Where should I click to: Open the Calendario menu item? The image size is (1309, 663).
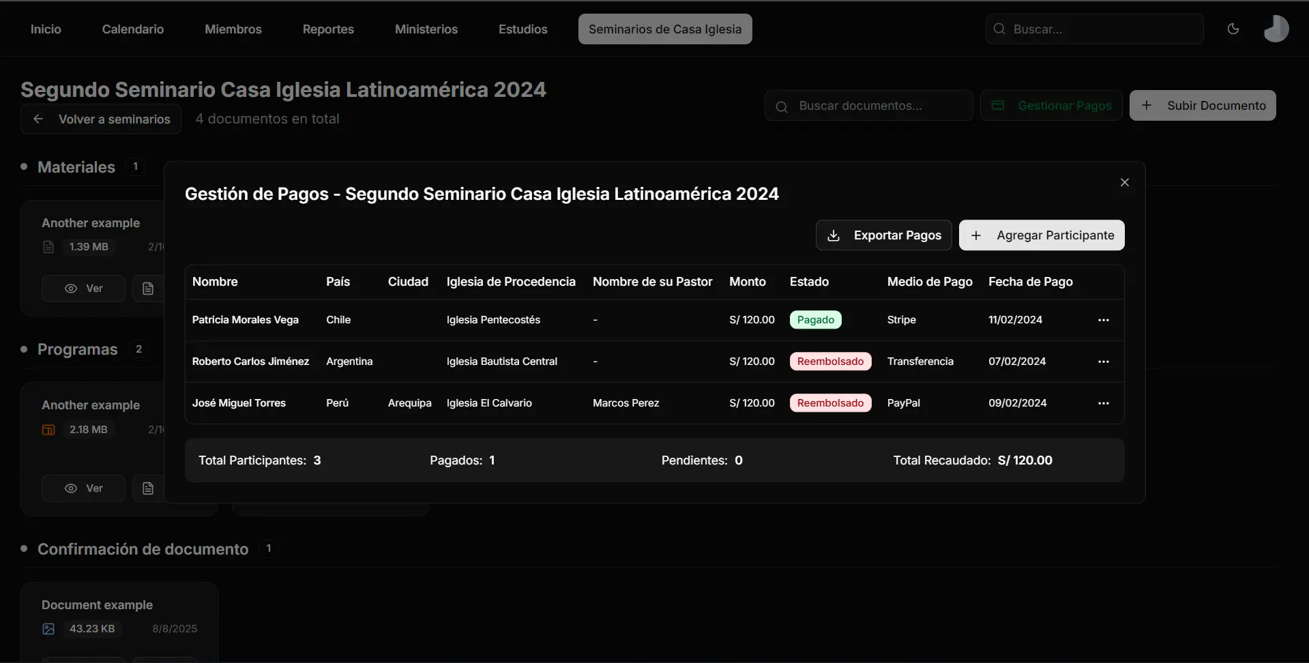click(x=133, y=29)
